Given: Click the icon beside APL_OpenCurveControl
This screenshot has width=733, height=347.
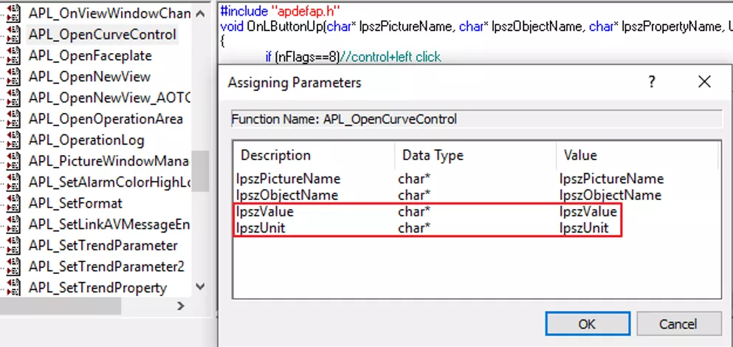Looking at the screenshot, I should 13,34.
